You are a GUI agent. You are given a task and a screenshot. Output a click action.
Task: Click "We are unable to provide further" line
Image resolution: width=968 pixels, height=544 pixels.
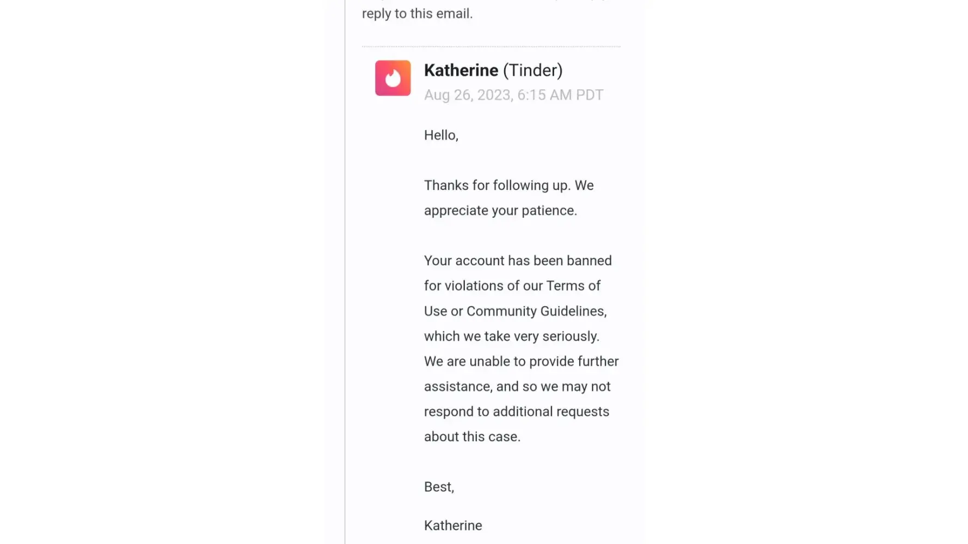pos(521,361)
